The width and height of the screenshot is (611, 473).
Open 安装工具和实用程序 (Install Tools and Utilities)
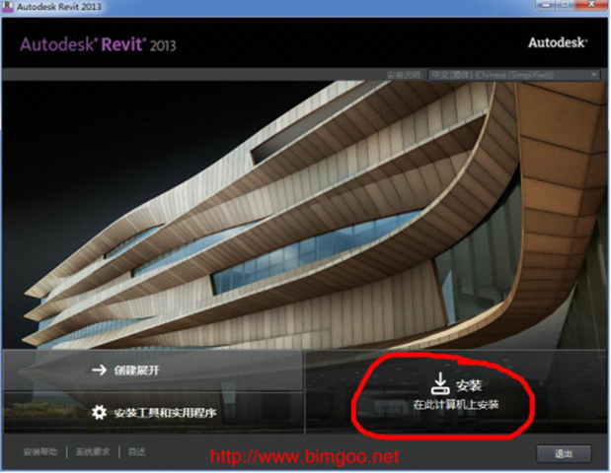(153, 412)
